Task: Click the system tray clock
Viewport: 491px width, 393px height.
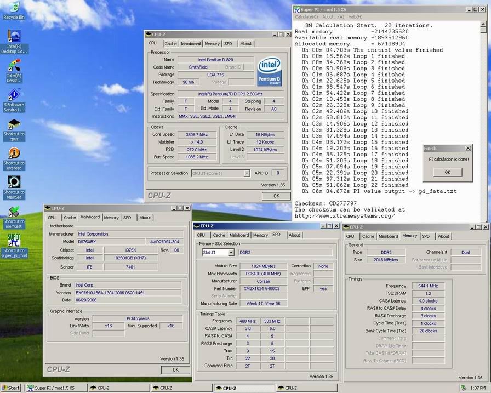Action: click(477, 388)
